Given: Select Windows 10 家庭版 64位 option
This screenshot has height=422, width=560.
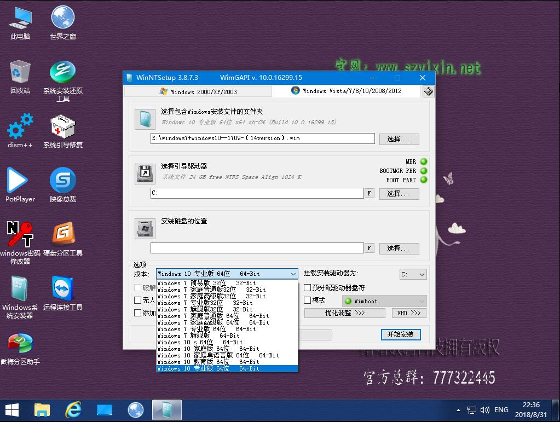Looking at the screenshot, I should point(227,349).
